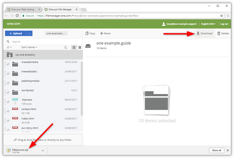
Task: Uncheck the .htaccess file checkbox
Action: (8, 102)
